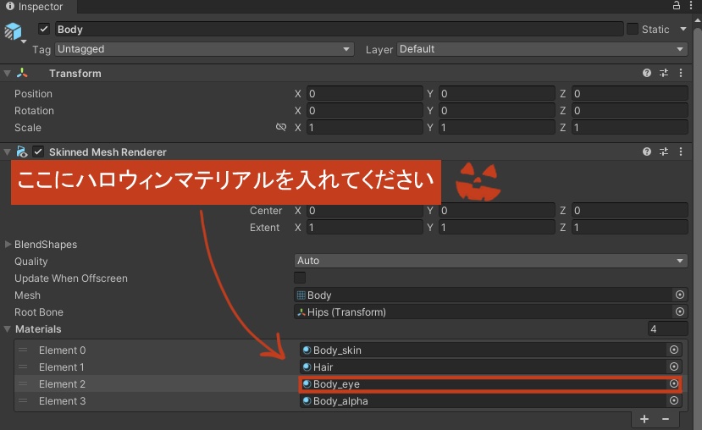The height and width of the screenshot is (430, 702).
Task: Remove material element with minus button
Action: click(x=666, y=419)
